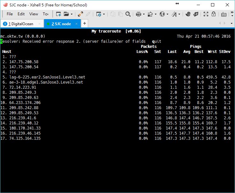The image size is (235, 193).
Task: Click the Loss% column header
Action: [142, 52]
